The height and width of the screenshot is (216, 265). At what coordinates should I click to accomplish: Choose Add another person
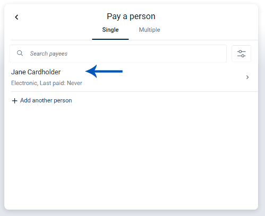pyautogui.click(x=42, y=100)
